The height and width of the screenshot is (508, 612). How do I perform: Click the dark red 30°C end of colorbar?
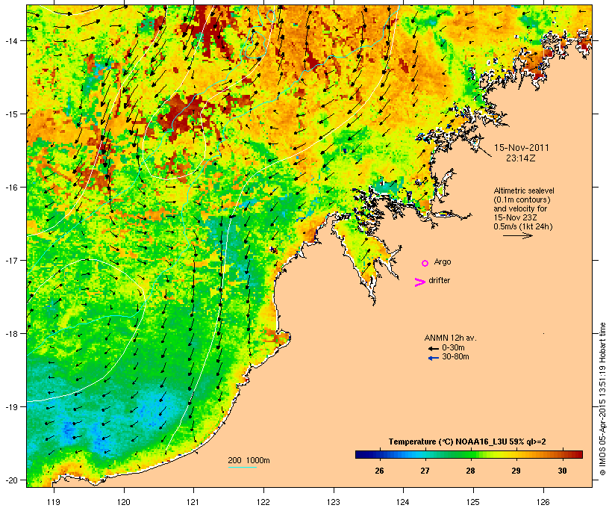click(578, 454)
